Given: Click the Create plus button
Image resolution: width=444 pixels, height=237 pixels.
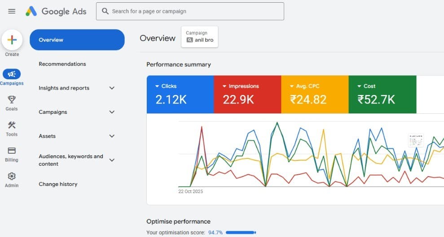Looking at the screenshot, I should pyautogui.click(x=12, y=40).
